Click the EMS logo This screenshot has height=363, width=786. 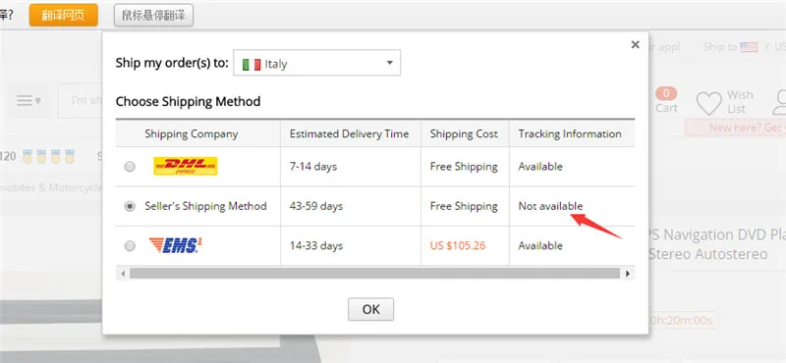[176, 245]
